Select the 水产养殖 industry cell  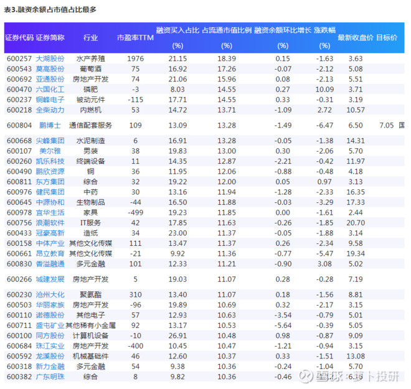(x=90, y=59)
